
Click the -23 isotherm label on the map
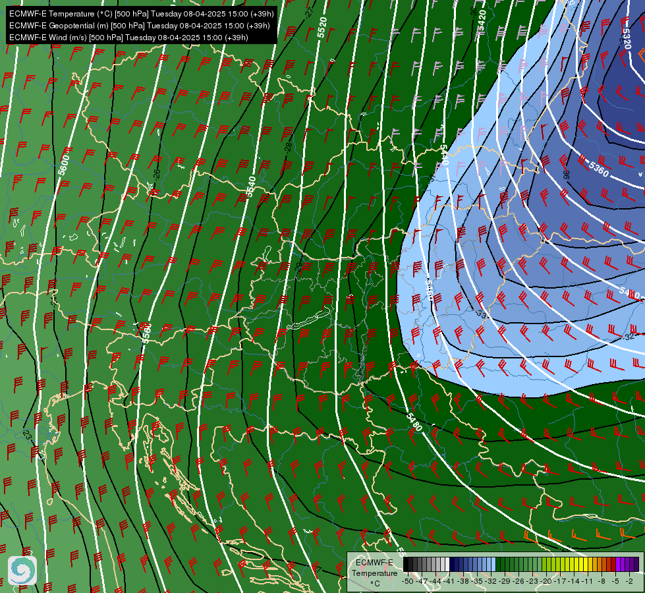27,435
